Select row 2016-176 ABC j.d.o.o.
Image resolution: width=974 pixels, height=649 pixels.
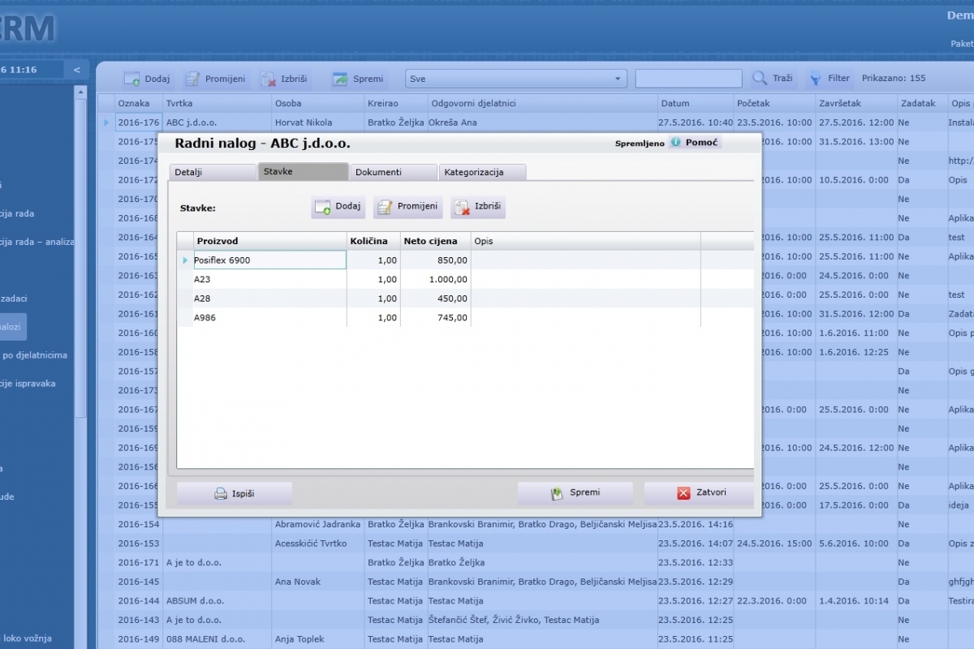(536, 122)
